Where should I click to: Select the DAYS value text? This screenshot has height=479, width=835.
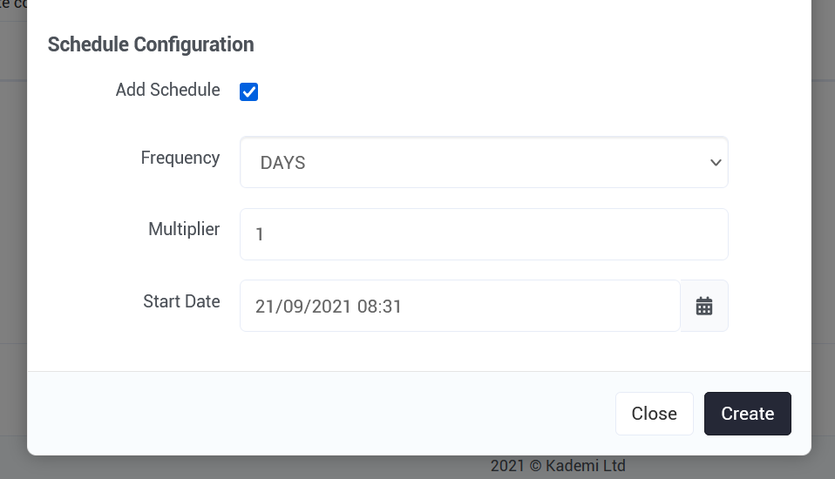[282, 163]
